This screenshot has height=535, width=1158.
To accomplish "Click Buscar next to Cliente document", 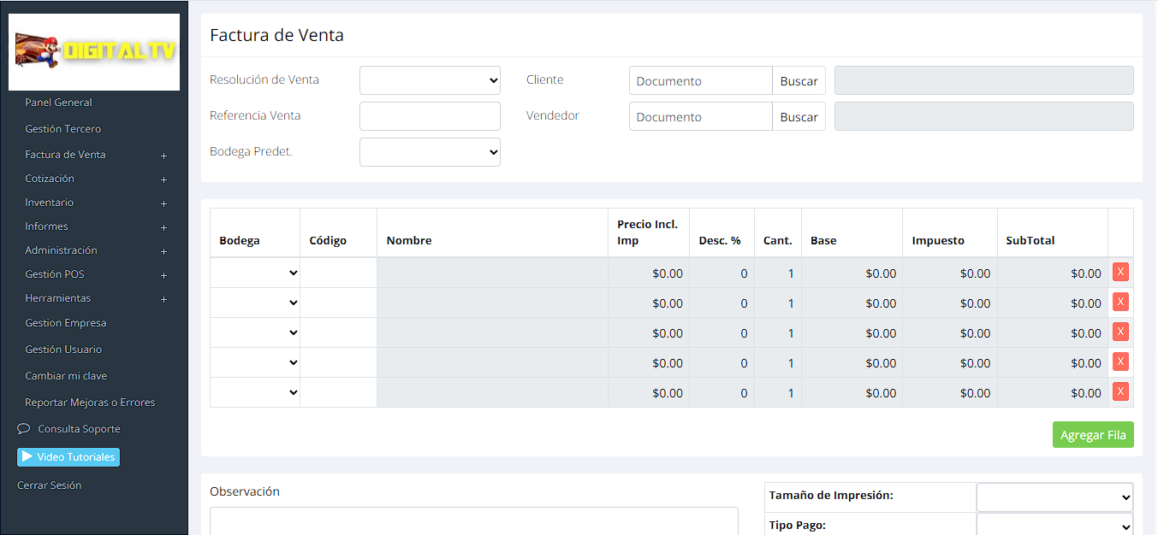I will (x=799, y=81).
